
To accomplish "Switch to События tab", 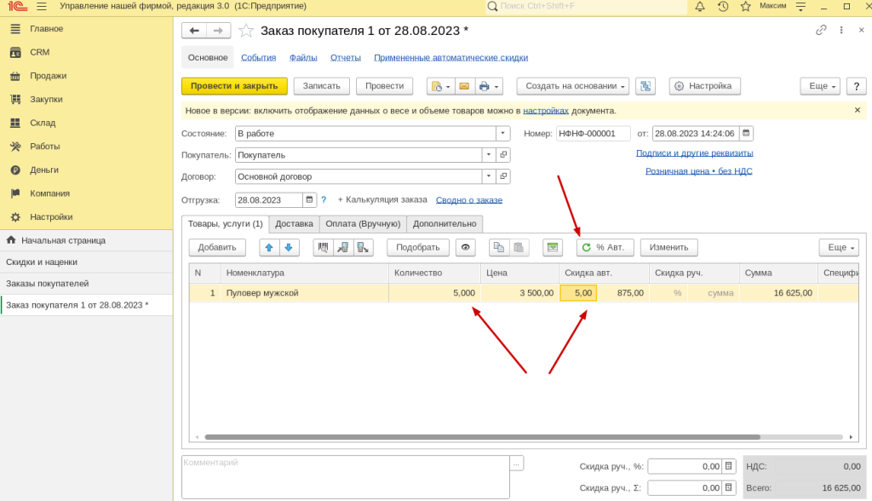I will 259,57.
